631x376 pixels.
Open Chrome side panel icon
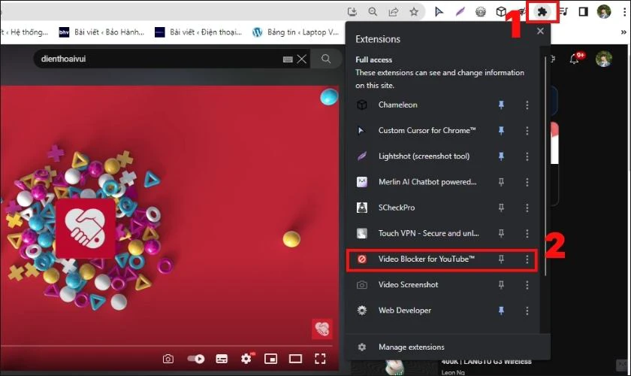[582, 12]
